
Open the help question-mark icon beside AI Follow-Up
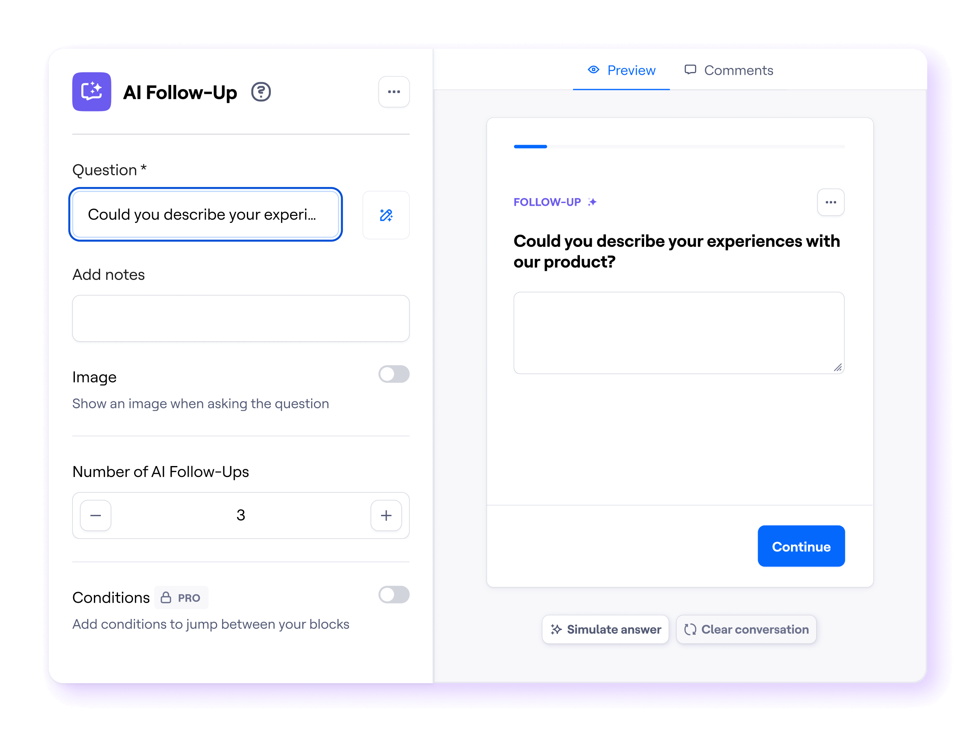point(261,92)
